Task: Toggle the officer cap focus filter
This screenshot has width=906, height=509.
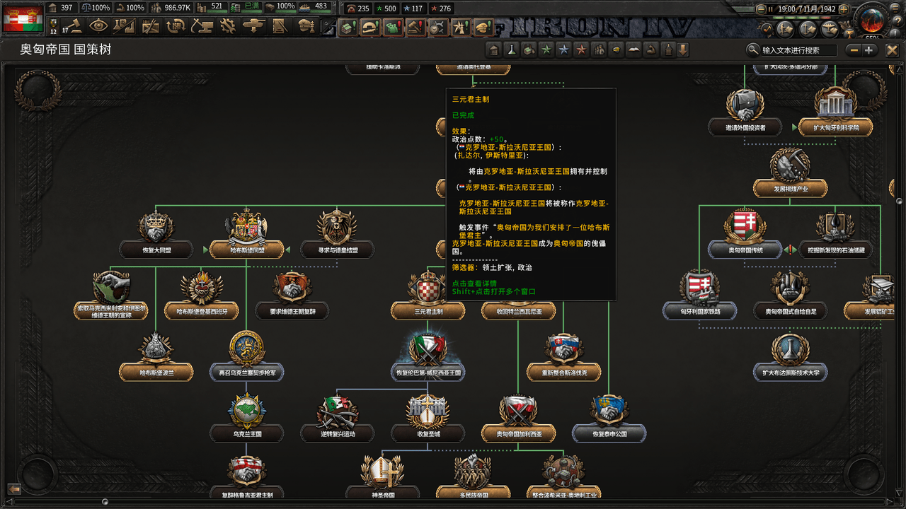Action: [x=616, y=49]
